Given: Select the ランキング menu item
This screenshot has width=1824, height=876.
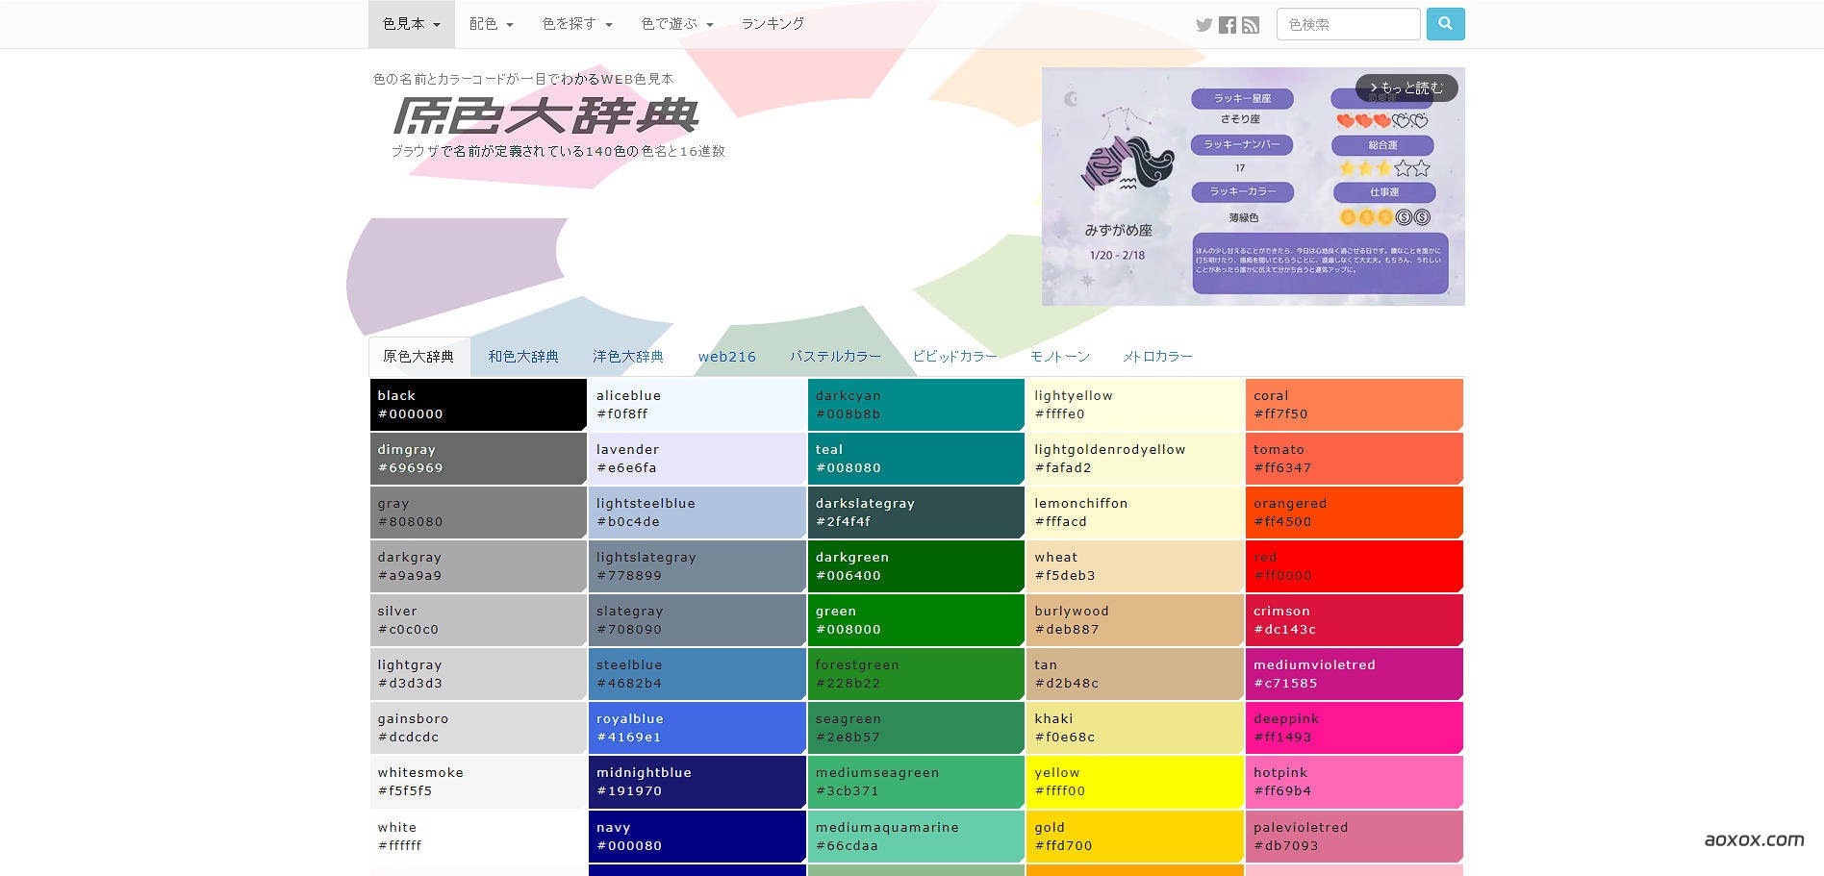Looking at the screenshot, I should pyautogui.click(x=773, y=24).
